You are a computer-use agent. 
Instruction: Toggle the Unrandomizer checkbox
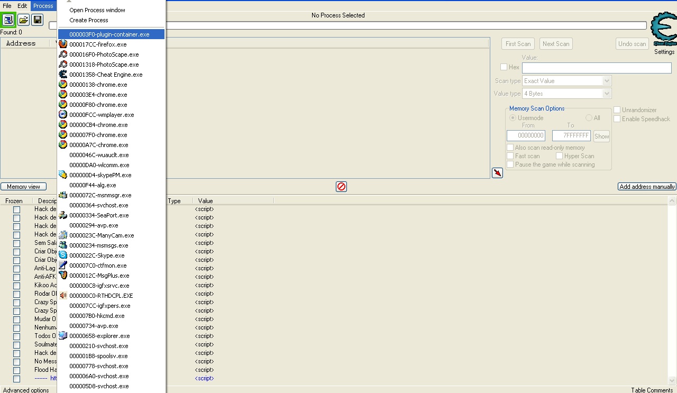click(x=617, y=110)
